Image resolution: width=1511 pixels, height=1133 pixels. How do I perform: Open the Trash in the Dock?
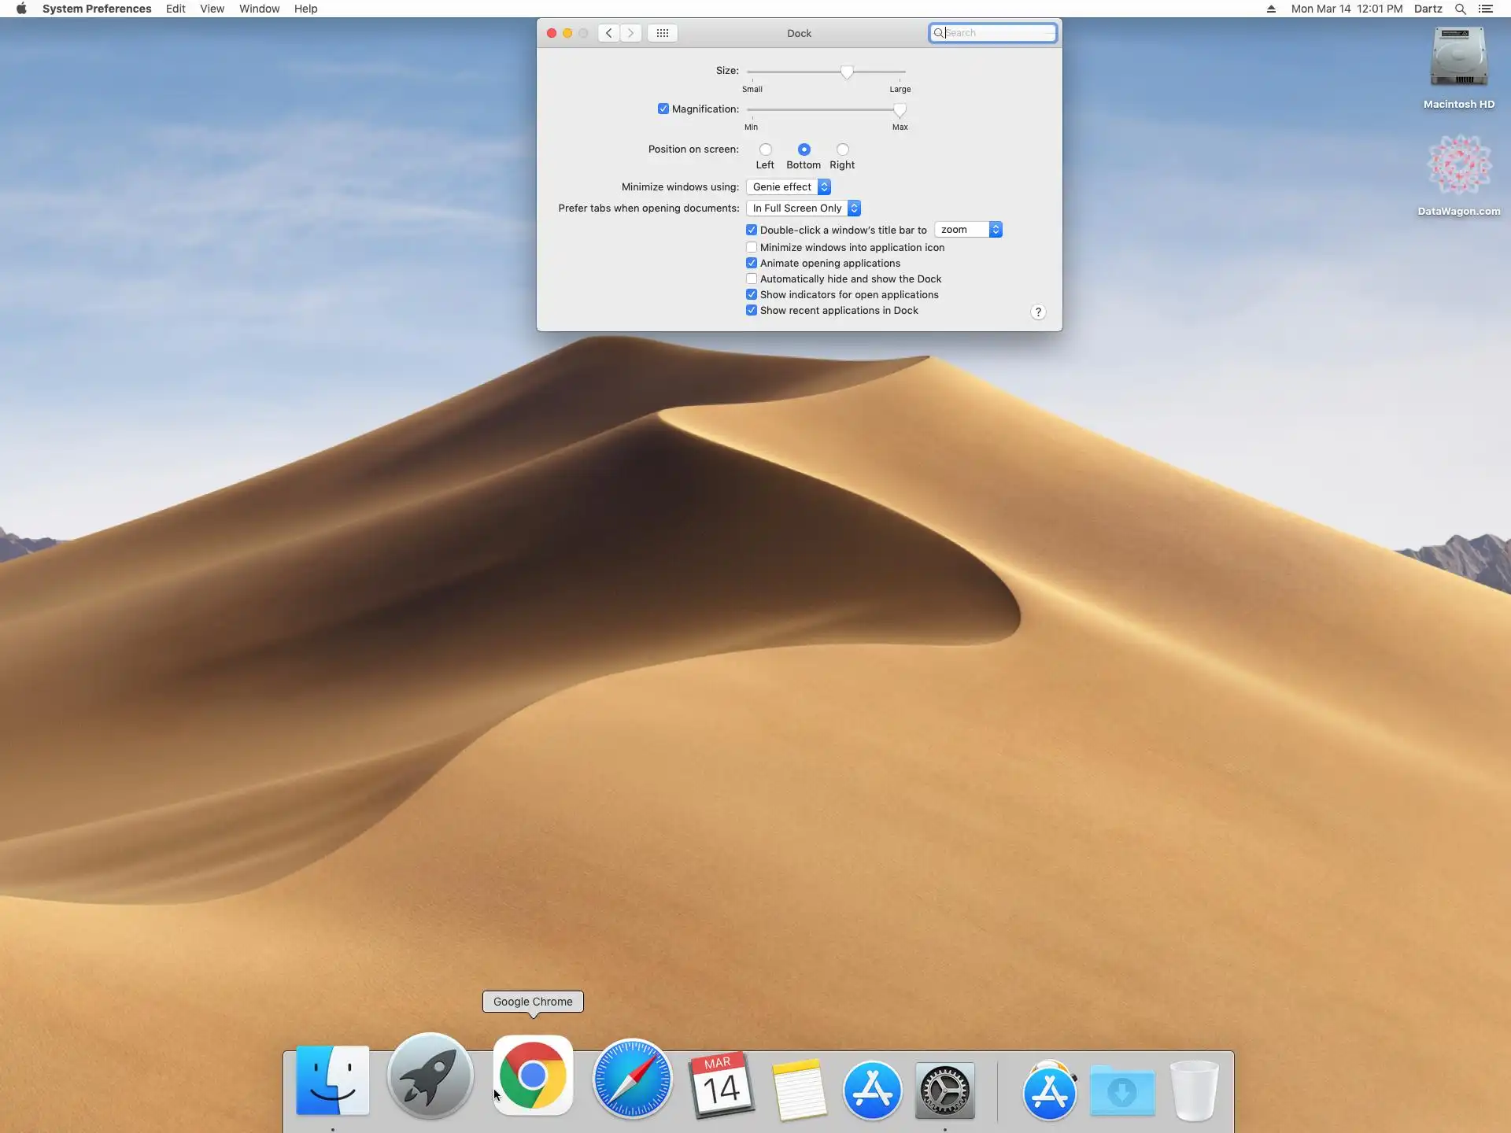tap(1194, 1091)
